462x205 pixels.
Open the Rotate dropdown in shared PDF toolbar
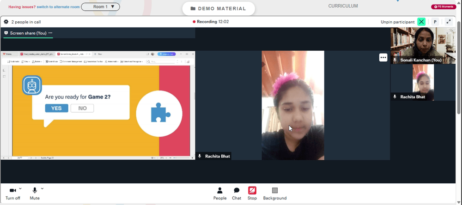(37, 61)
